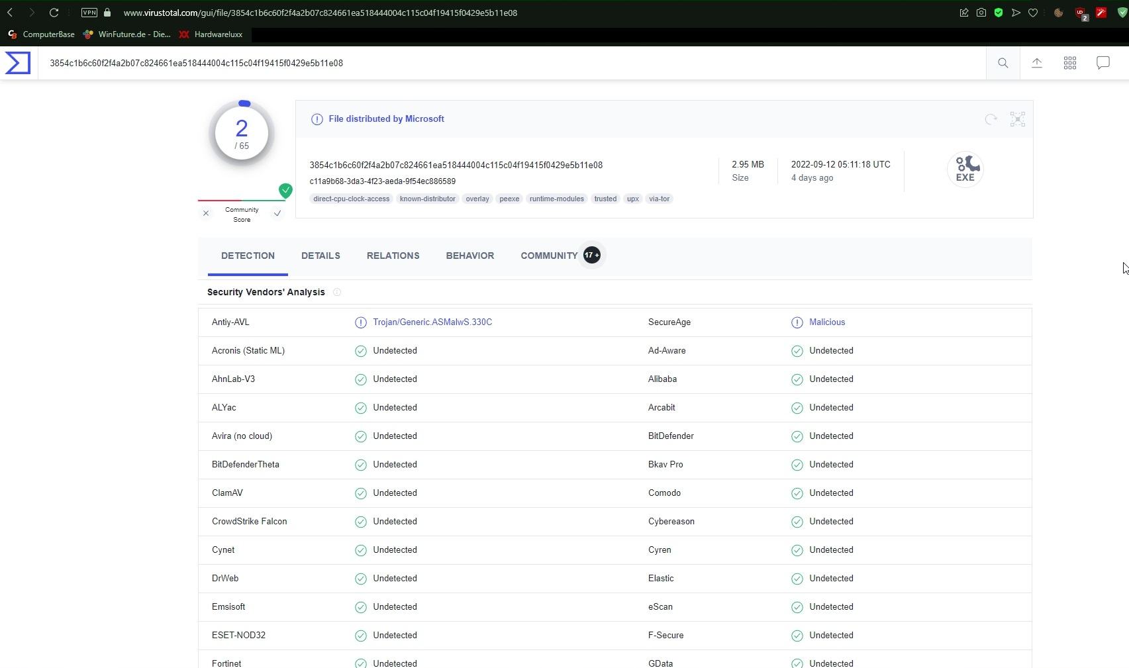The image size is (1129, 668).
Task: Open the ComputerBase bookmark
Action: click(x=41, y=34)
